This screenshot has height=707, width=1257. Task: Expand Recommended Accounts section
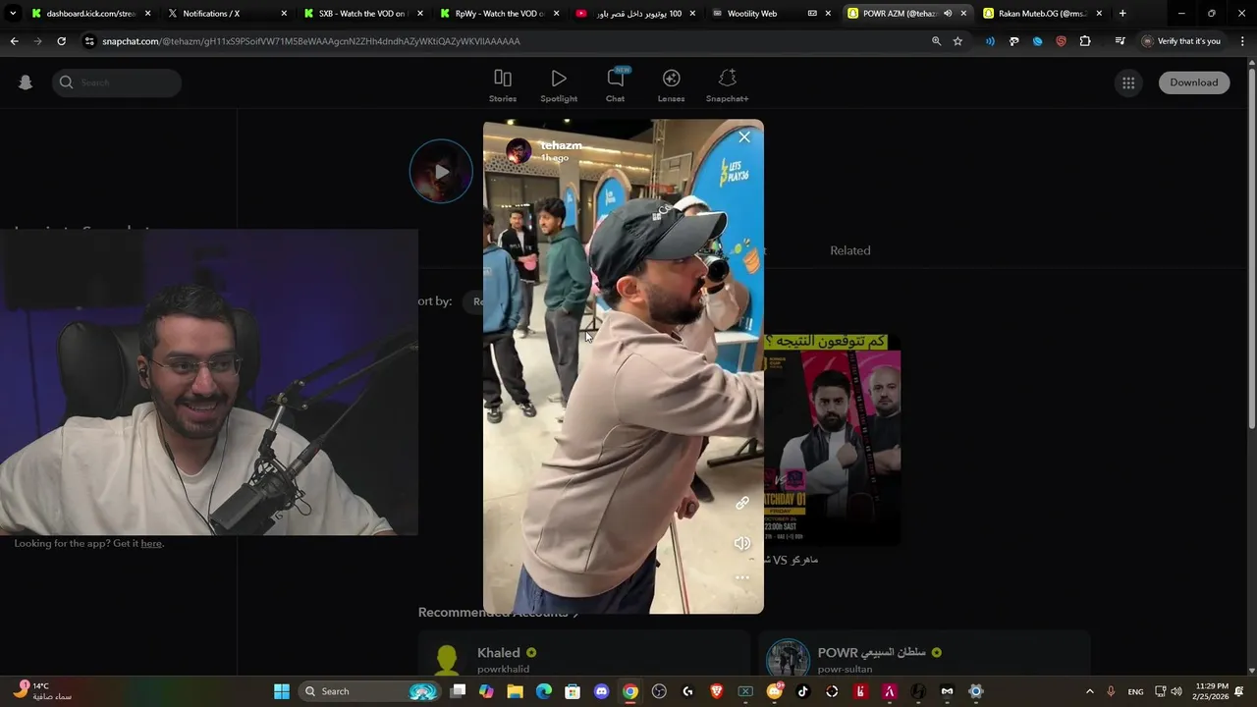click(498, 613)
